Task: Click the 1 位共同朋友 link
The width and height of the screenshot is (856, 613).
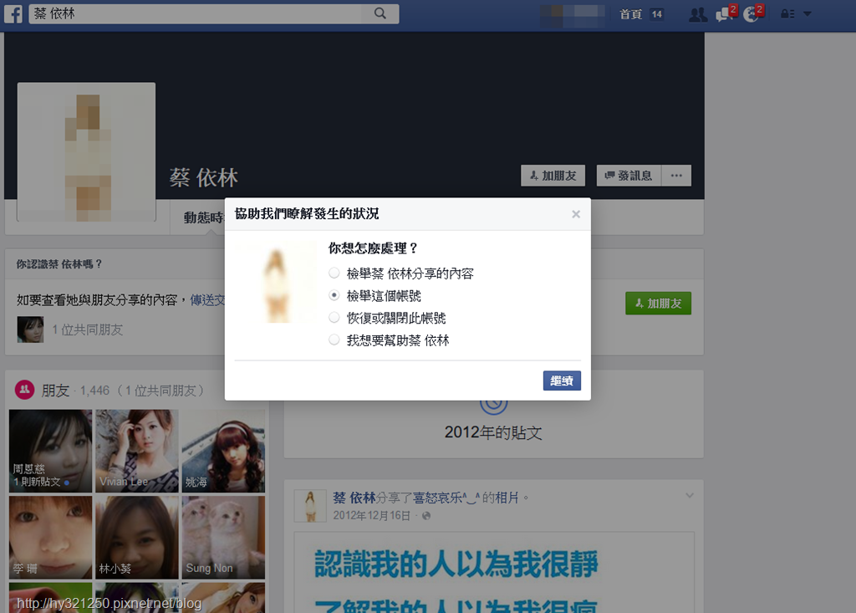Action: click(x=87, y=330)
